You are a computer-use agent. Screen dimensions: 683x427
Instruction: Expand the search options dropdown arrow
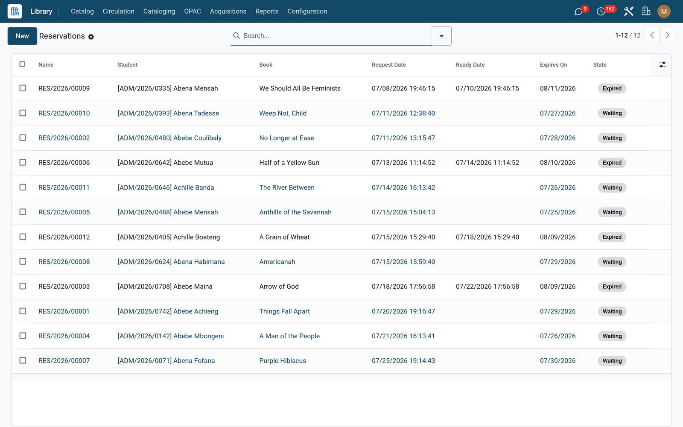(x=441, y=36)
